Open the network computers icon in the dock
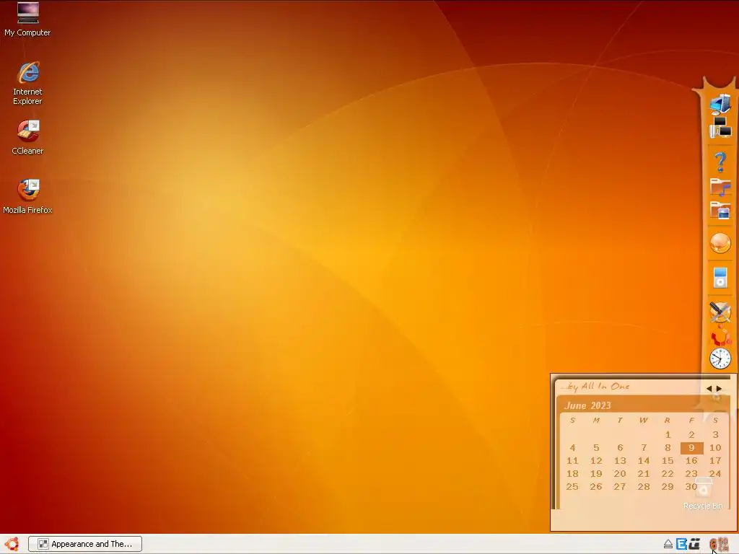739x554 pixels. (x=720, y=127)
